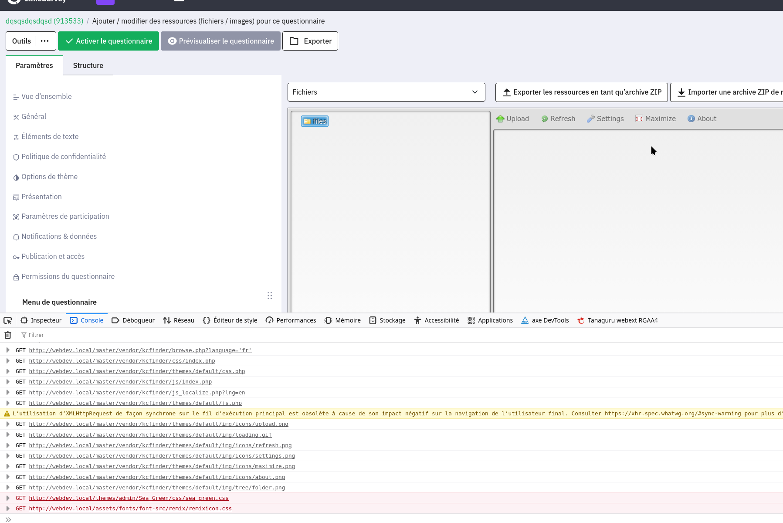This screenshot has width=783, height=523.
Task: Click Activer le questionnaire button
Action: [108, 41]
